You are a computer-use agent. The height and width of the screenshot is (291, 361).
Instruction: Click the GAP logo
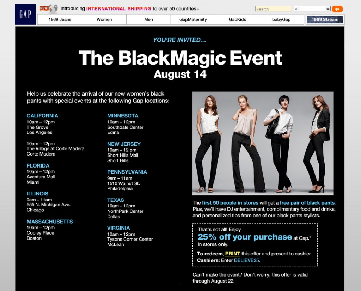point(25,14)
